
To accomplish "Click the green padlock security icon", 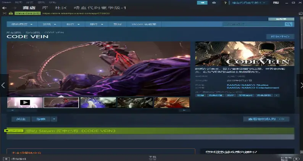I will pyautogui.click(x=11, y=13).
